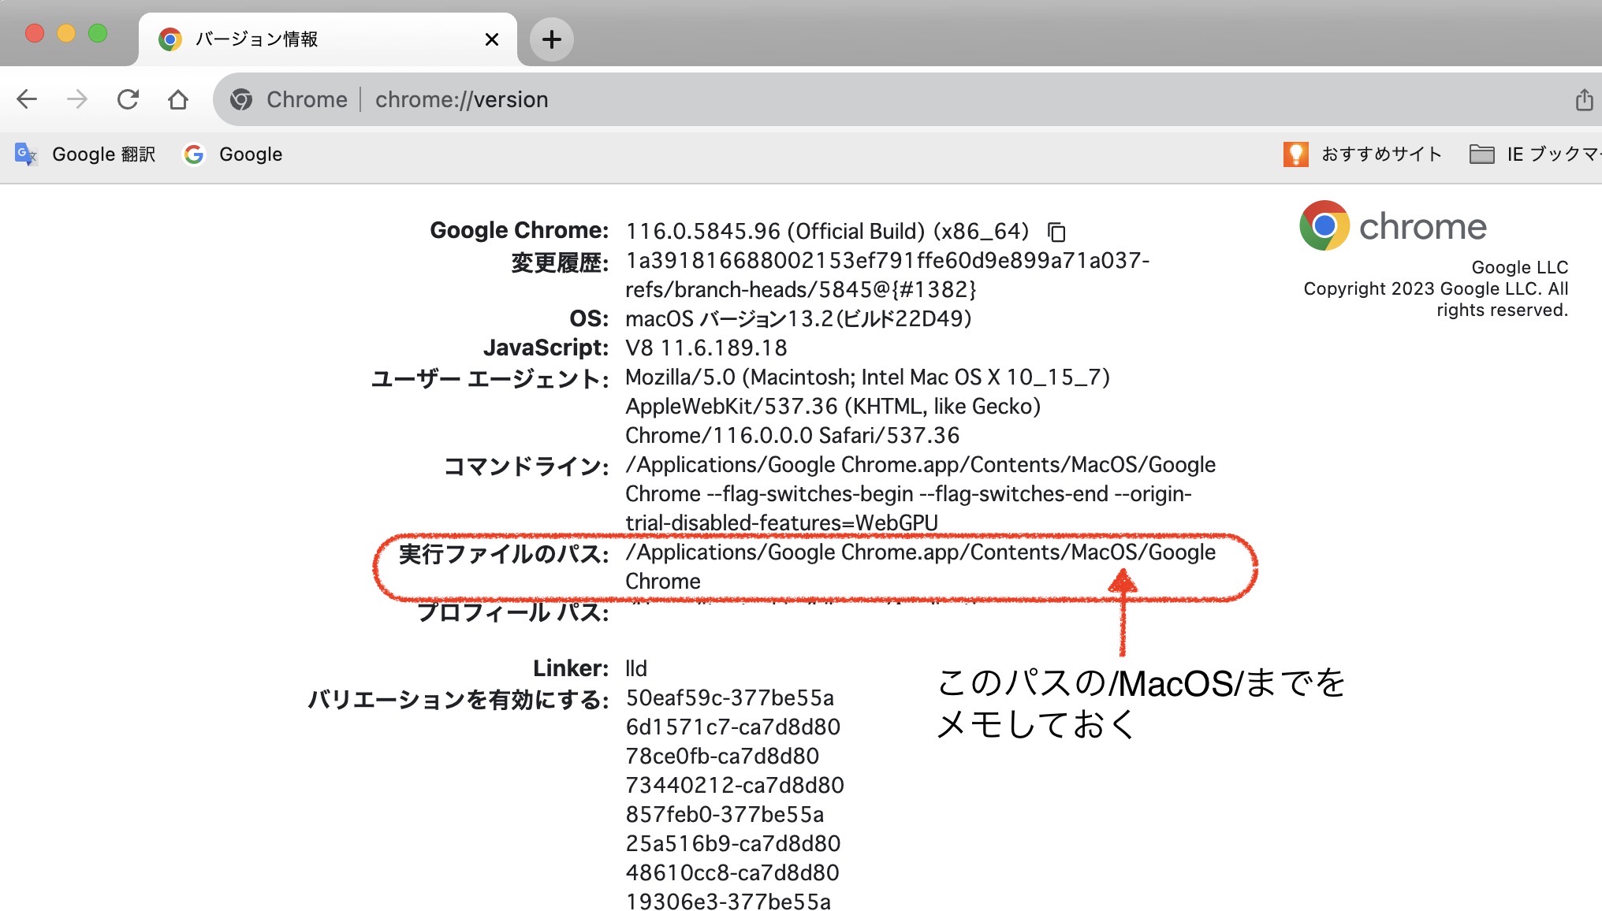Click the Chrome logo on the version page
The width and height of the screenshot is (1602, 911).
click(x=1325, y=227)
